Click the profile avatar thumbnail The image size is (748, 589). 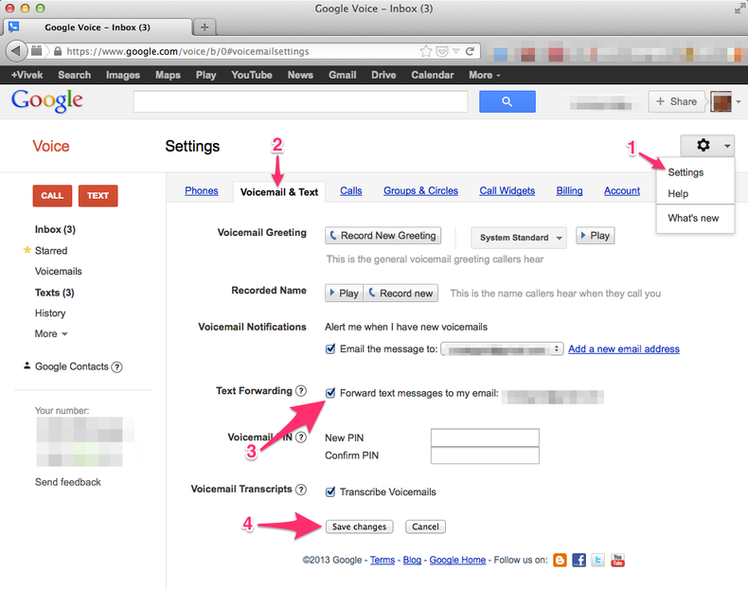721,101
